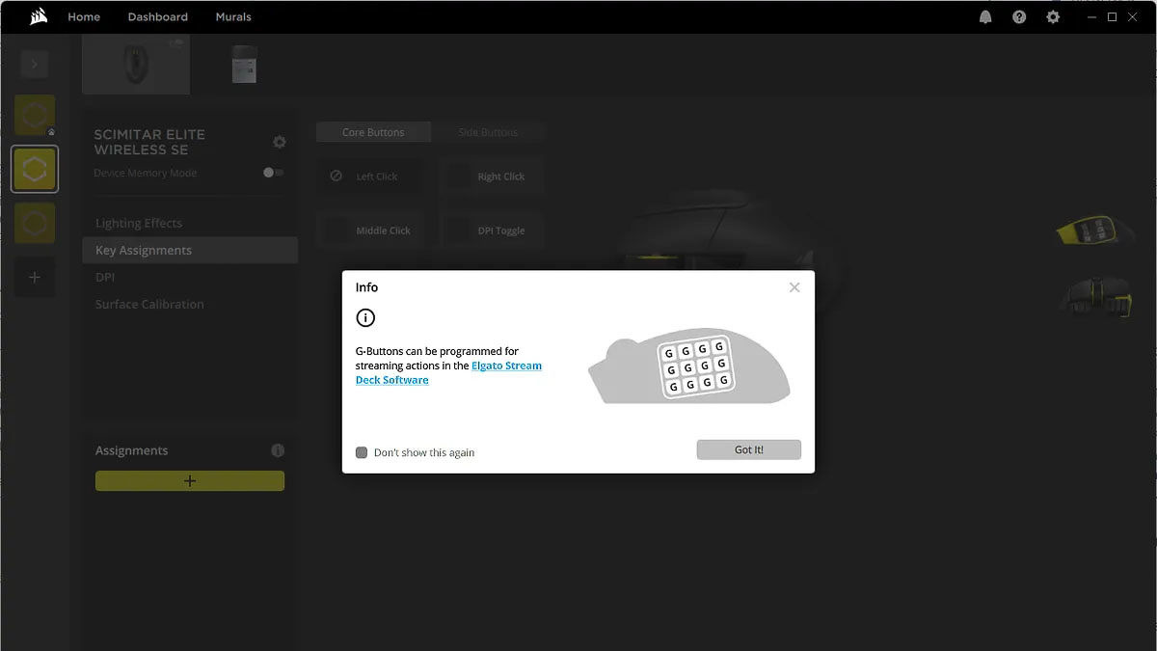Screen dimensions: 1157x651
Task: Maximize the iCUE window
Action: coord(1112,17)
